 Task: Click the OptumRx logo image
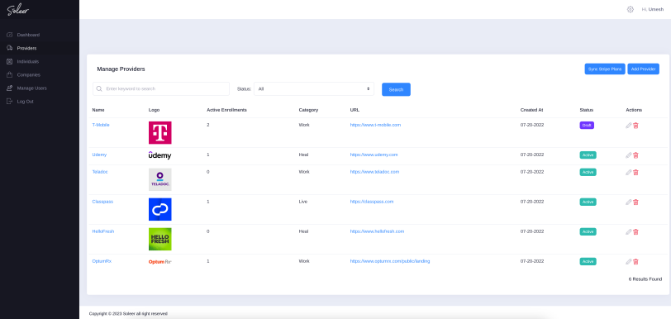(x=160, y=262)
